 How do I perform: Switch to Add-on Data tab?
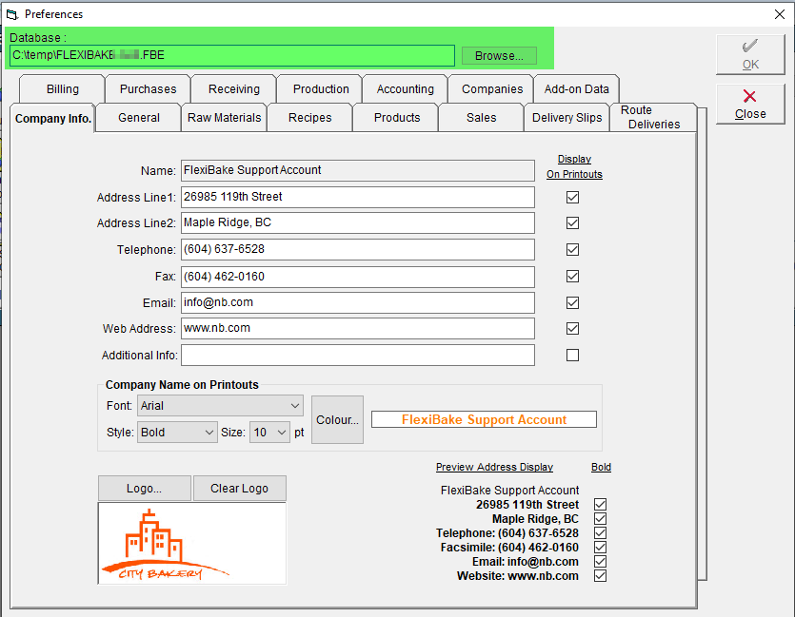(x=576, y=89)
